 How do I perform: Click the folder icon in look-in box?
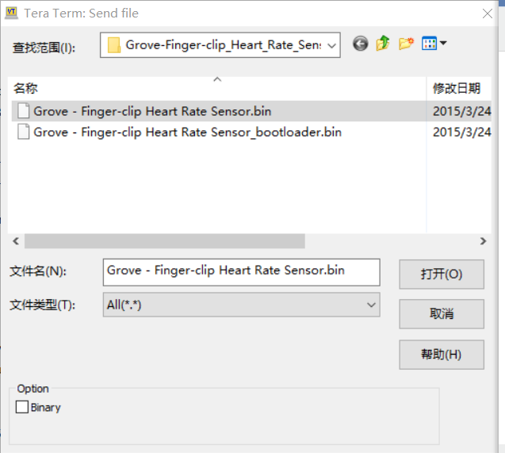tap(114, 45)
